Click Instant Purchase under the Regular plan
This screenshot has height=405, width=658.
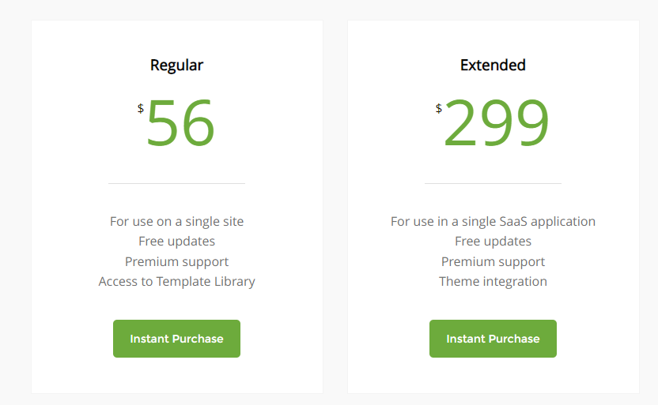pyautogui.click(x=176, y=339)
